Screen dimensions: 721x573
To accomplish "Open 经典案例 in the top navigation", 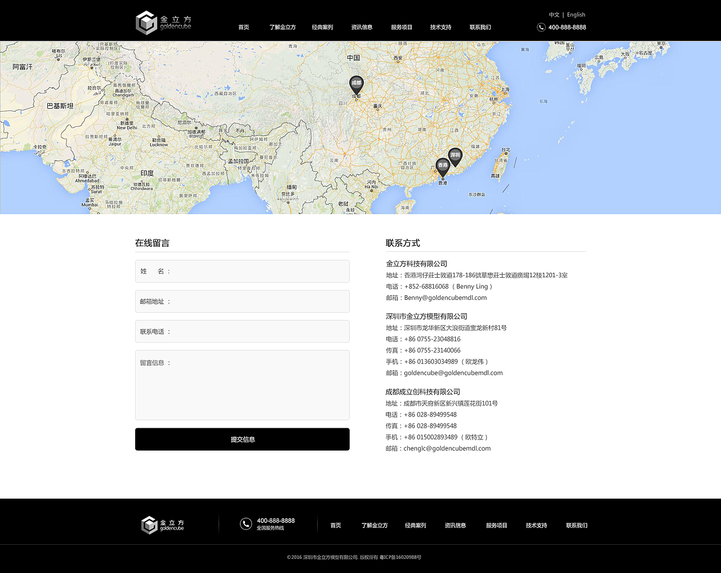I will click(322, 27).
